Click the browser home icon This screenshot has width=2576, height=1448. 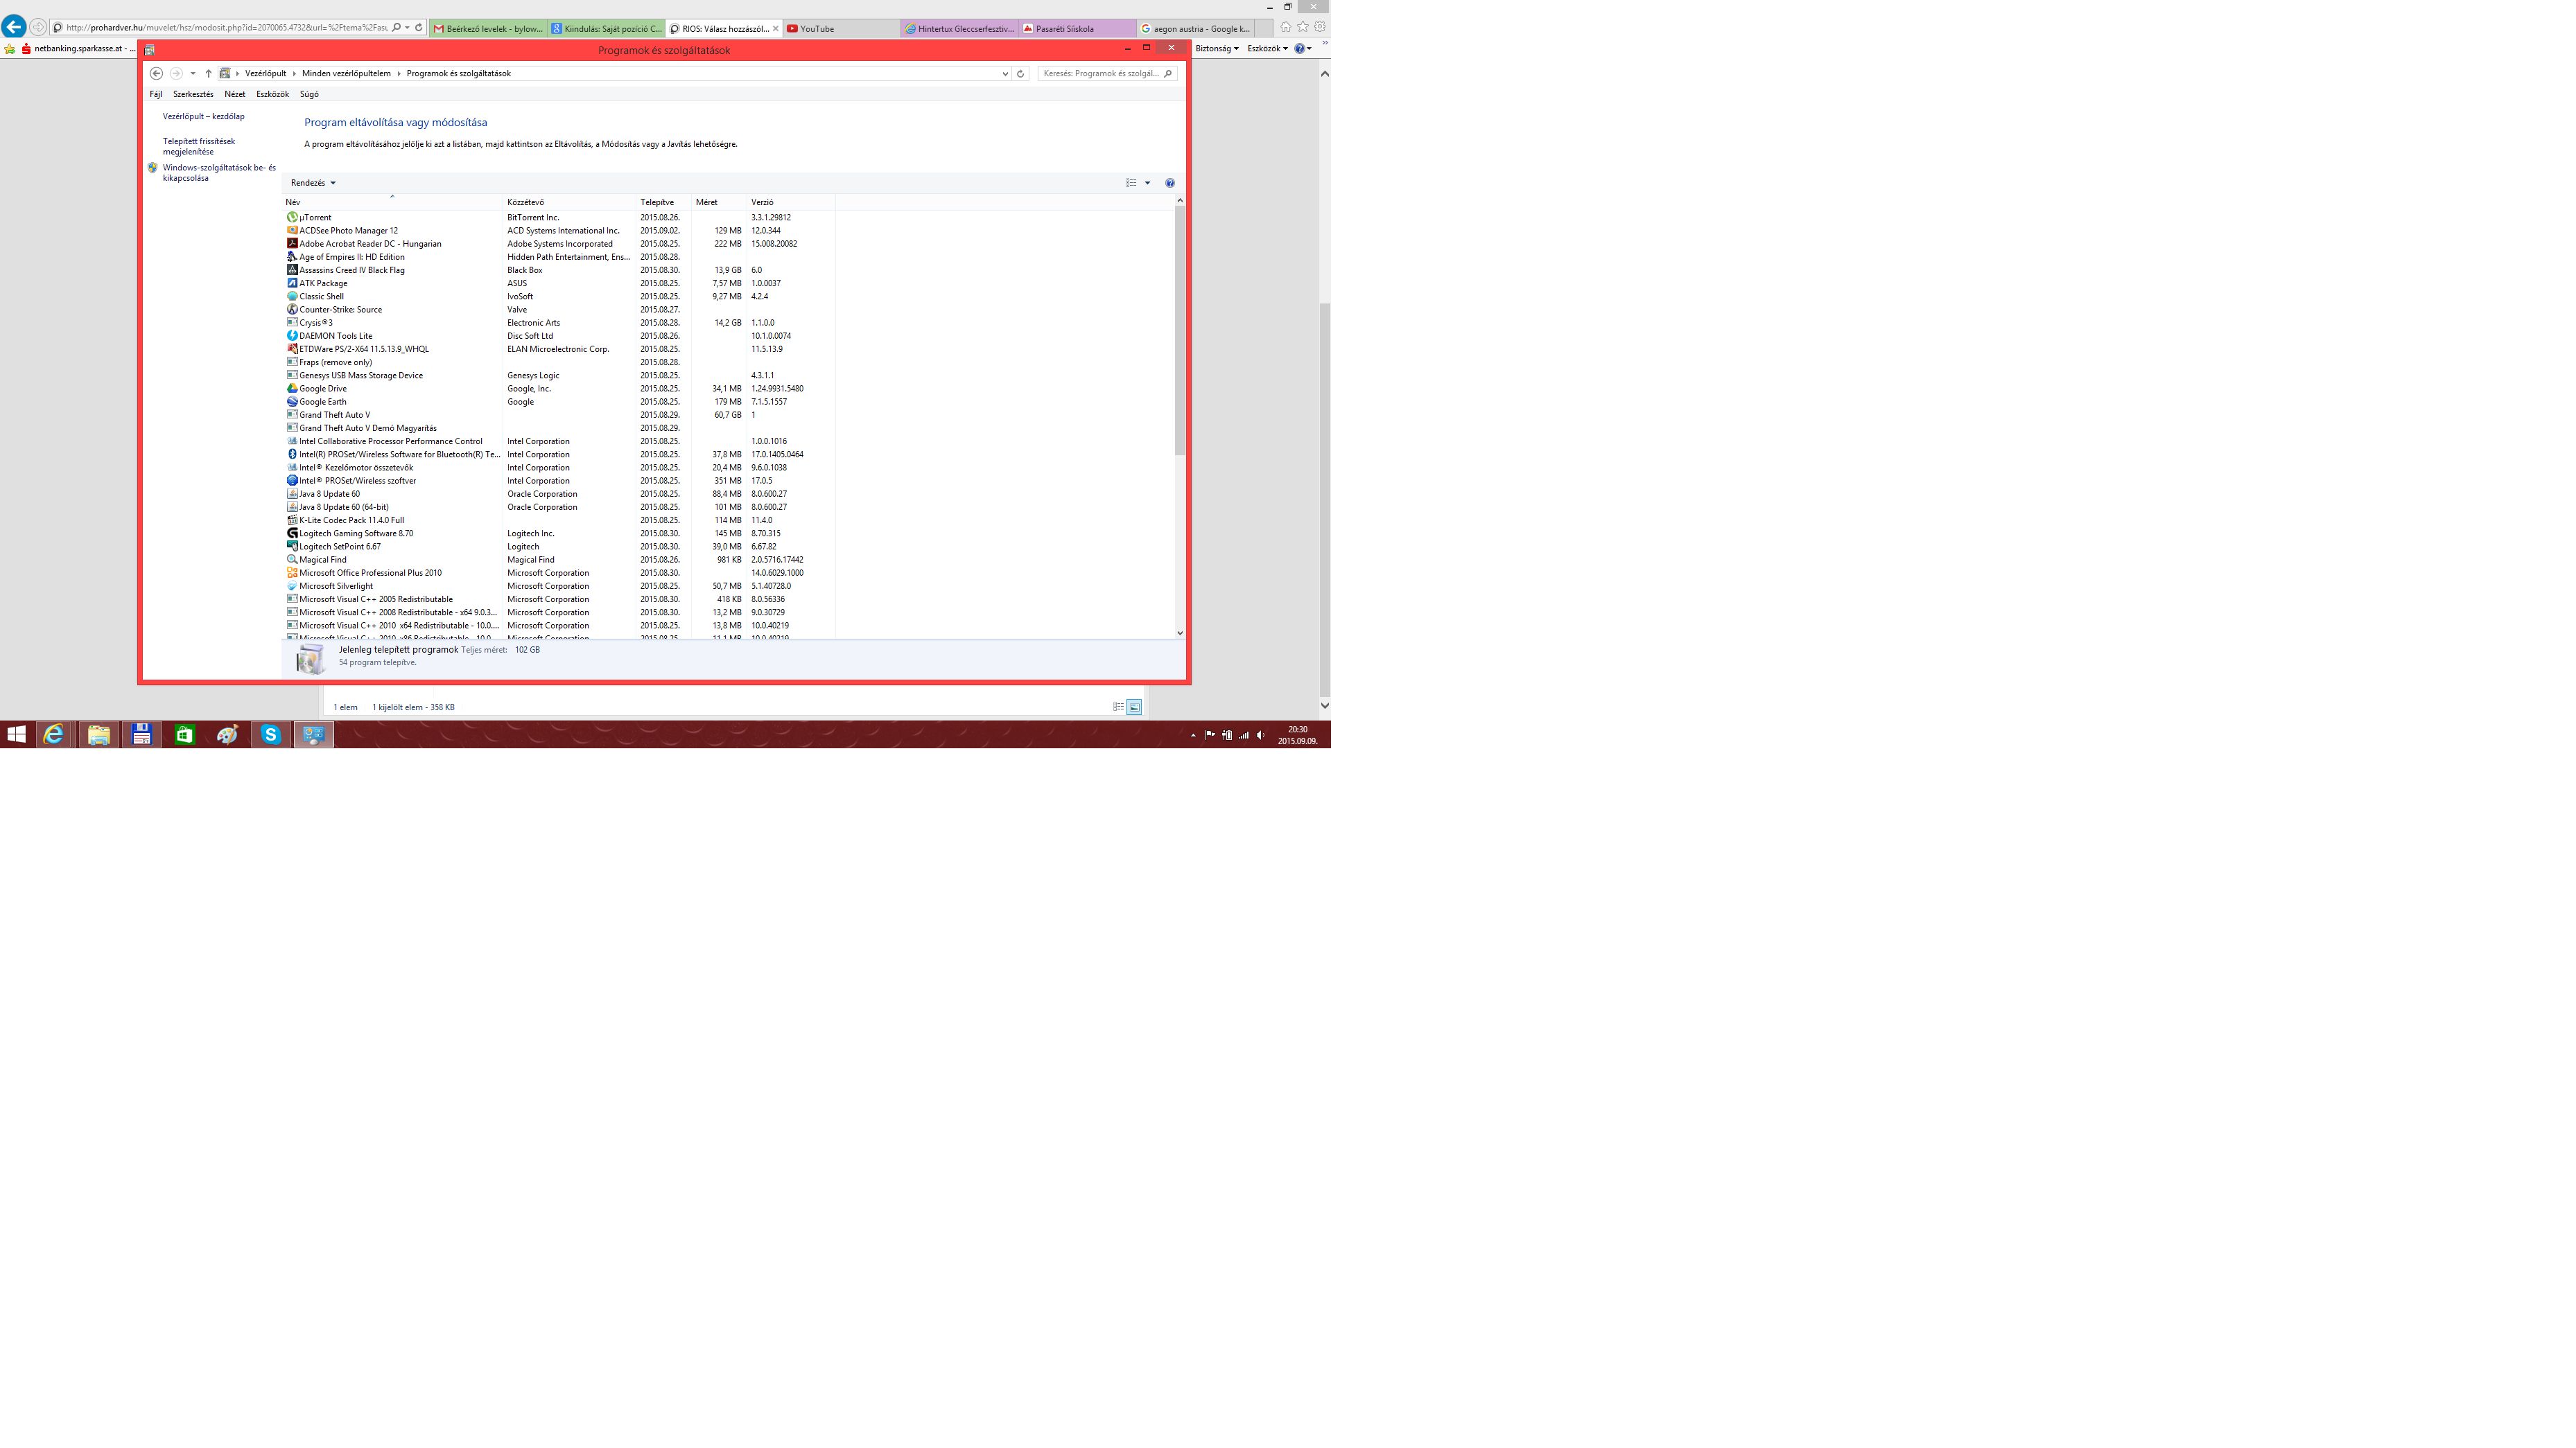click(x=1286, y=27)
